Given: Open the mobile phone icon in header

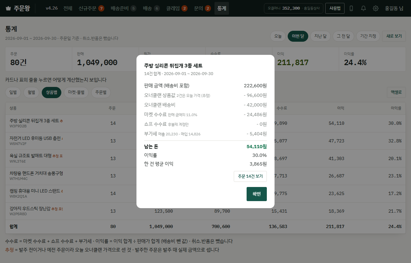Looking at the screenshot, I should click(351, 8).
